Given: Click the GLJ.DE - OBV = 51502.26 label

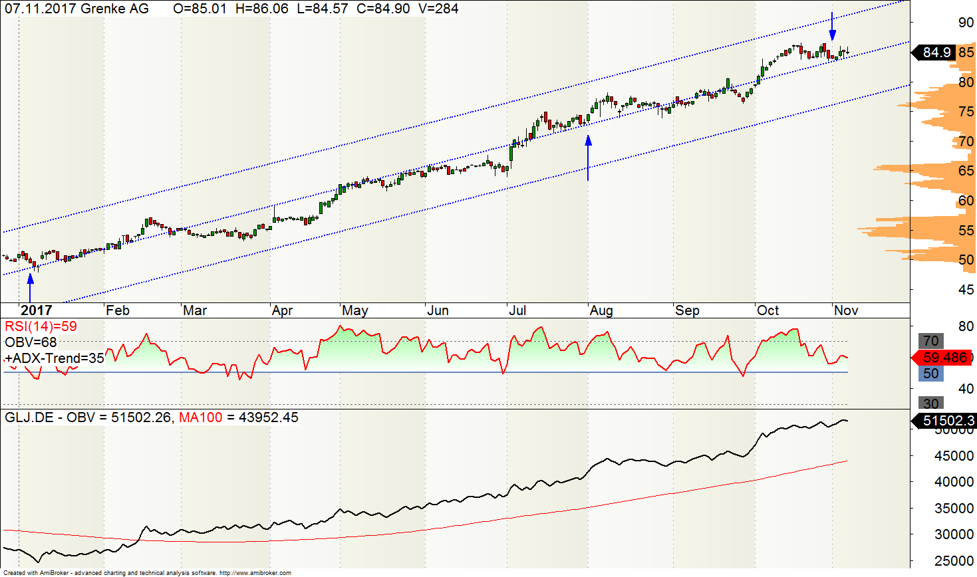Looking at the screenshot, I should click(x=88, y=417).
